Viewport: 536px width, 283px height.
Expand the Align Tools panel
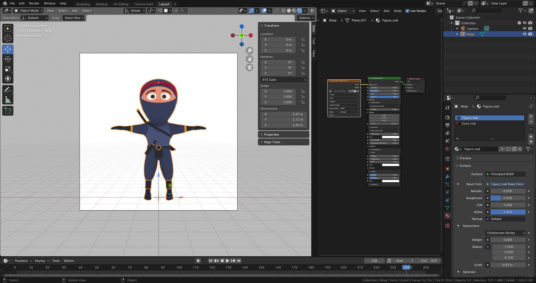(x=284, y=142)
